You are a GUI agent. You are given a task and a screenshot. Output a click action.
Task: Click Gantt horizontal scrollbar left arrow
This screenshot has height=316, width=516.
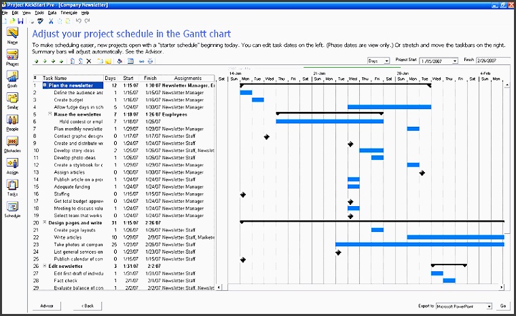point(219,288)
